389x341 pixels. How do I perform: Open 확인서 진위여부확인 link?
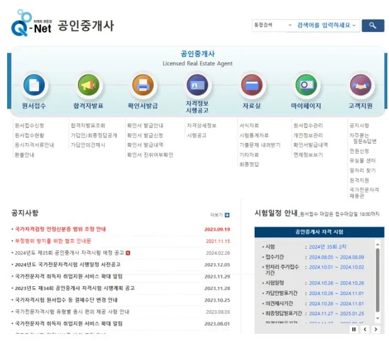[150, 155]
